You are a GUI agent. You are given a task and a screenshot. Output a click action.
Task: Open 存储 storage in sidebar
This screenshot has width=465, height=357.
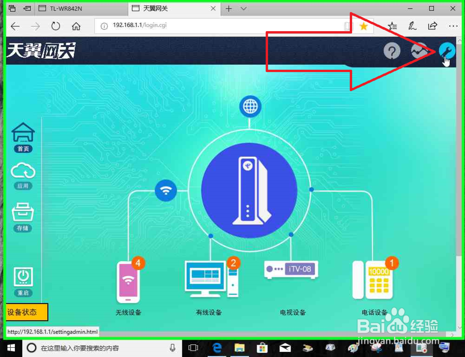(x=23, y=217)
